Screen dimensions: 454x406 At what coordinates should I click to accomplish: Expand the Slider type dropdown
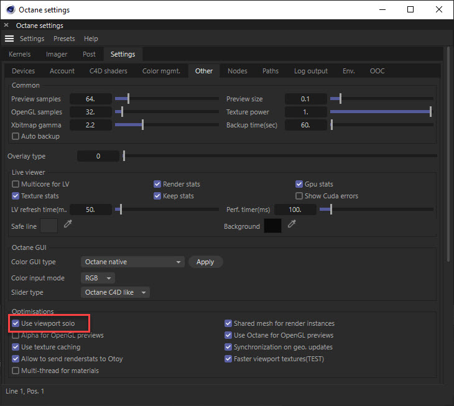tap(115, 292)
